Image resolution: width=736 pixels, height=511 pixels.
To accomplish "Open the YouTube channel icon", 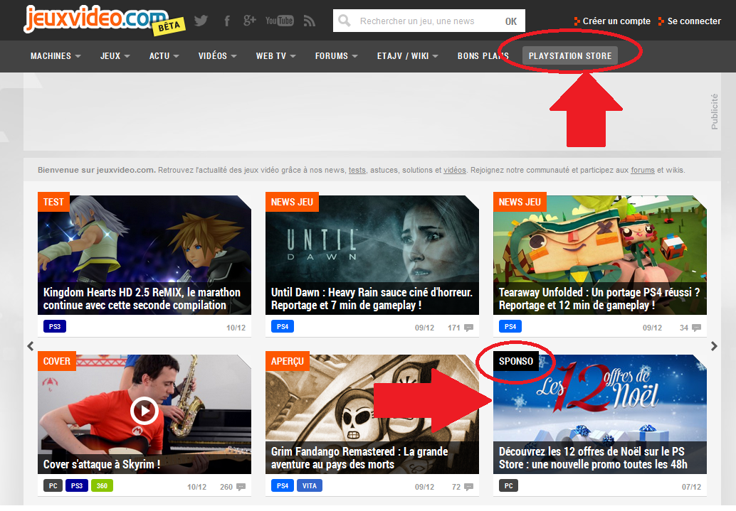I will [x=279, y=21].
